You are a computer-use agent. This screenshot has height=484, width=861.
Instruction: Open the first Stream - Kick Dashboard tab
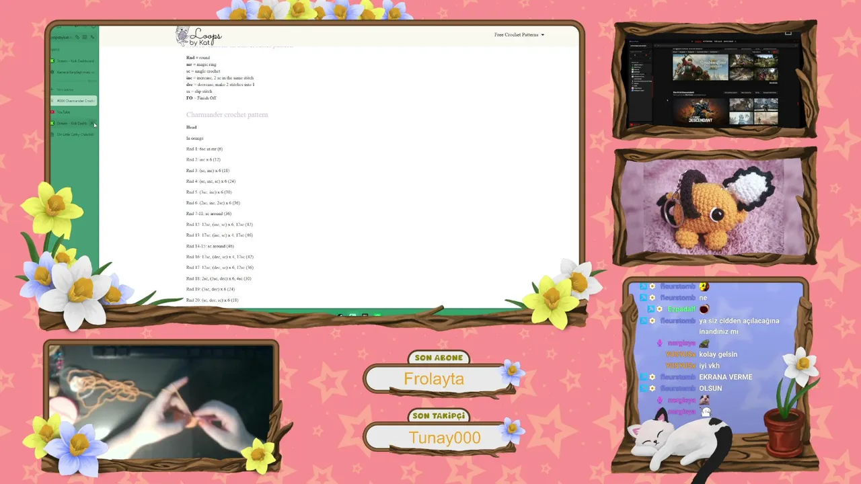pyautogui.click(x=73, y=61)
